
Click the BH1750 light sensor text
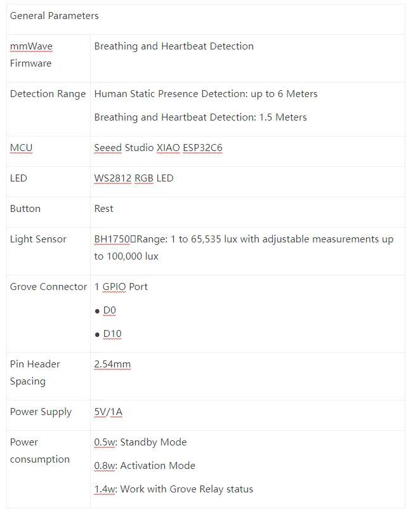pyautogui.click(x=112, y=239)
